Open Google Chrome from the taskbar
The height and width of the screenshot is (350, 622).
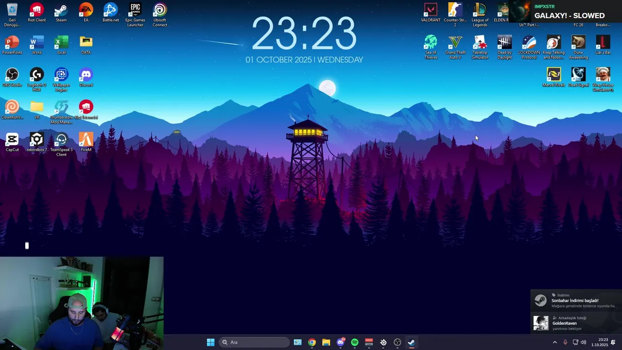point(312,342)
